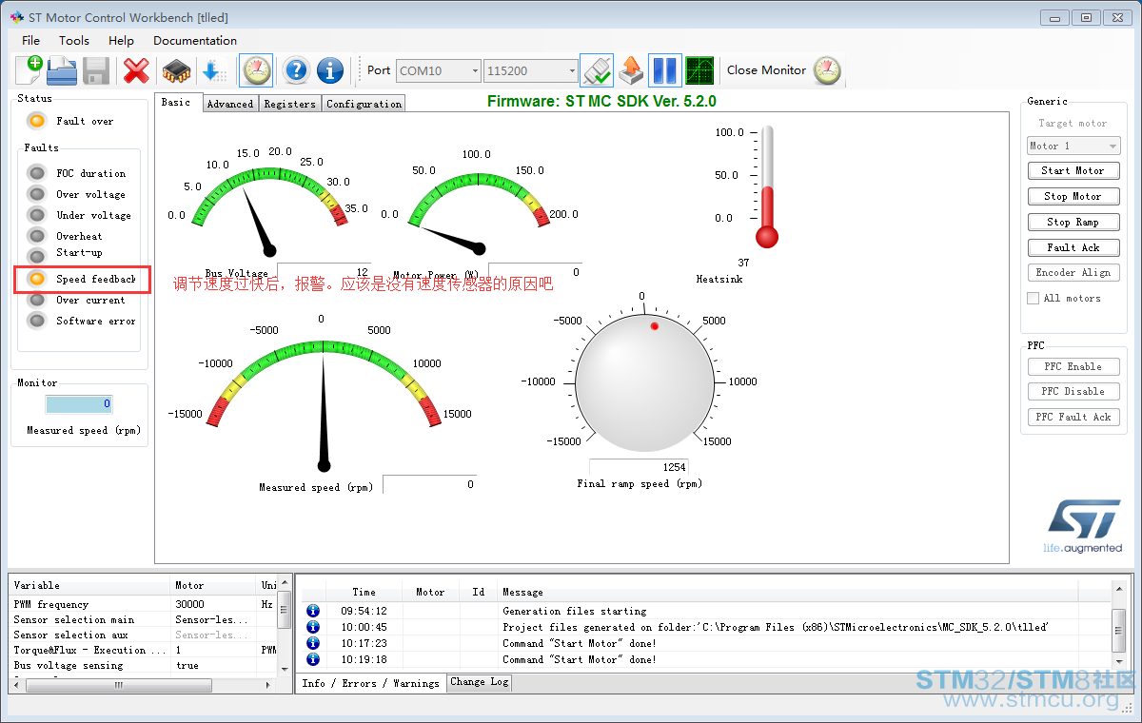Click the Overheat fault LED
Screen dimensions: 1142x723
tap(36, 236)
